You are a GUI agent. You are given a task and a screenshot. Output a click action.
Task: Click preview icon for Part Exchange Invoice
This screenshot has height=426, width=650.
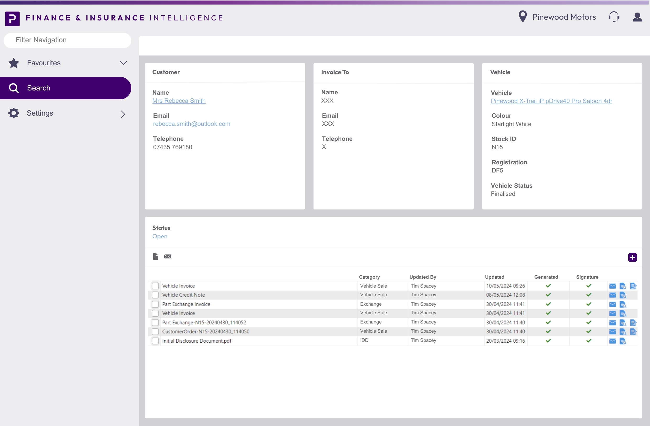click(x=622, y=304)
